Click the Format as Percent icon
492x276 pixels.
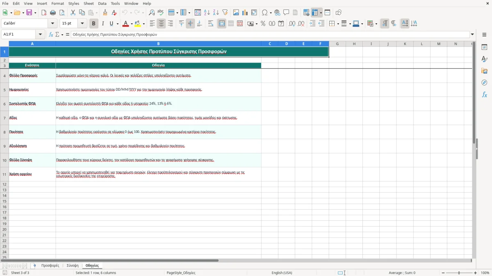point(263,24)
